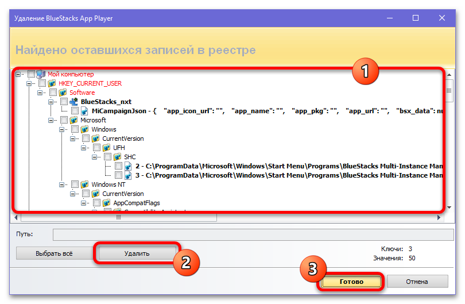Screen dimensions: 465x304
Task: Click the horizontal scrollbar thumb
Action: 119,218
